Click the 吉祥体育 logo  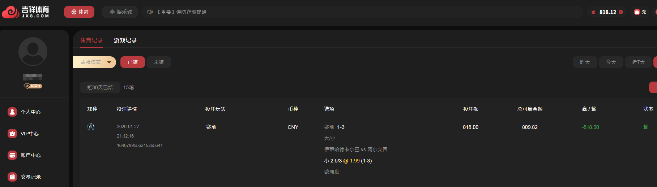point(25,12)
